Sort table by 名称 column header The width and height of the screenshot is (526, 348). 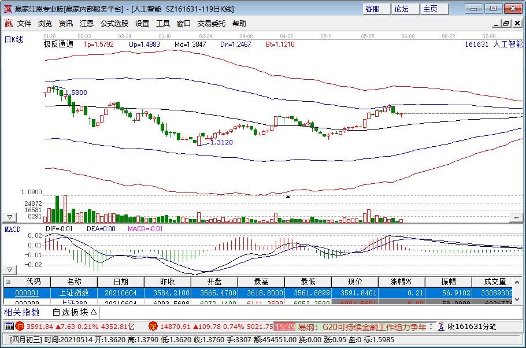(74, 282)
